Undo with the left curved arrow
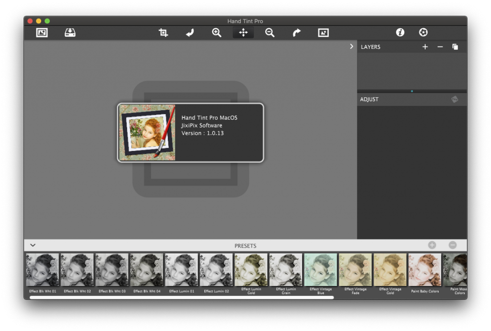Screen dimensions: 491x331 coord(190,33)
